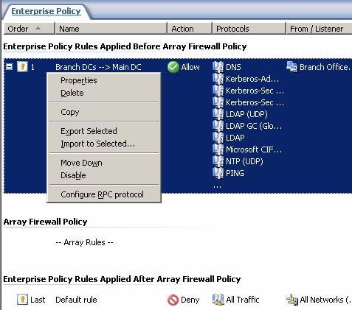
Task: Click the 'NTP (UDP)' protocol text
Action: click(x=244, y=161)
